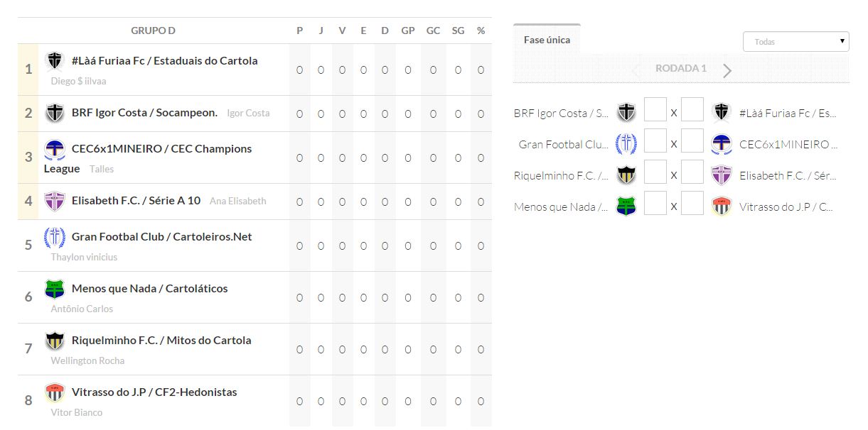Click BRF Igor Costa home score box
The image size is (868, 430).
point(655,110)
